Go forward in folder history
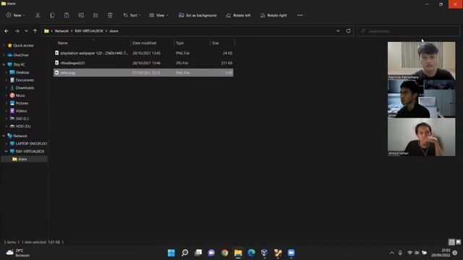The width and height of the screenshot is (463, 260). point(17,31)
